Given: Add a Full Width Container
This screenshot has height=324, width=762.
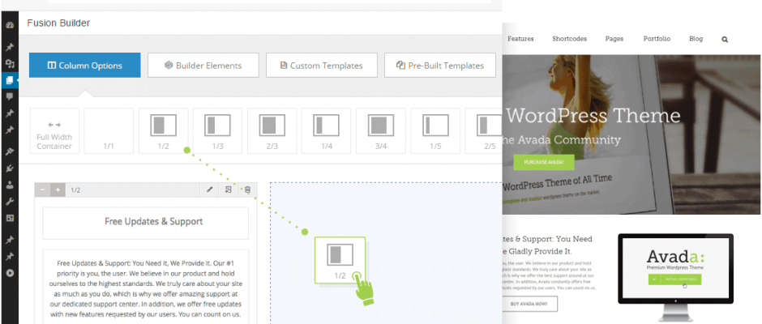Looking at the screenshot, I should (x=54, y=131).
